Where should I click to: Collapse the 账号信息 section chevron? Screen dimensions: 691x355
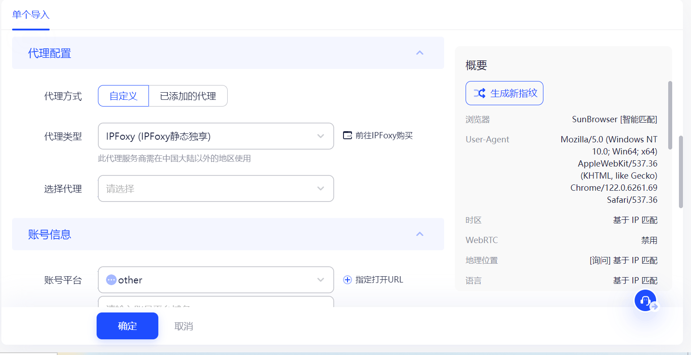420,234
